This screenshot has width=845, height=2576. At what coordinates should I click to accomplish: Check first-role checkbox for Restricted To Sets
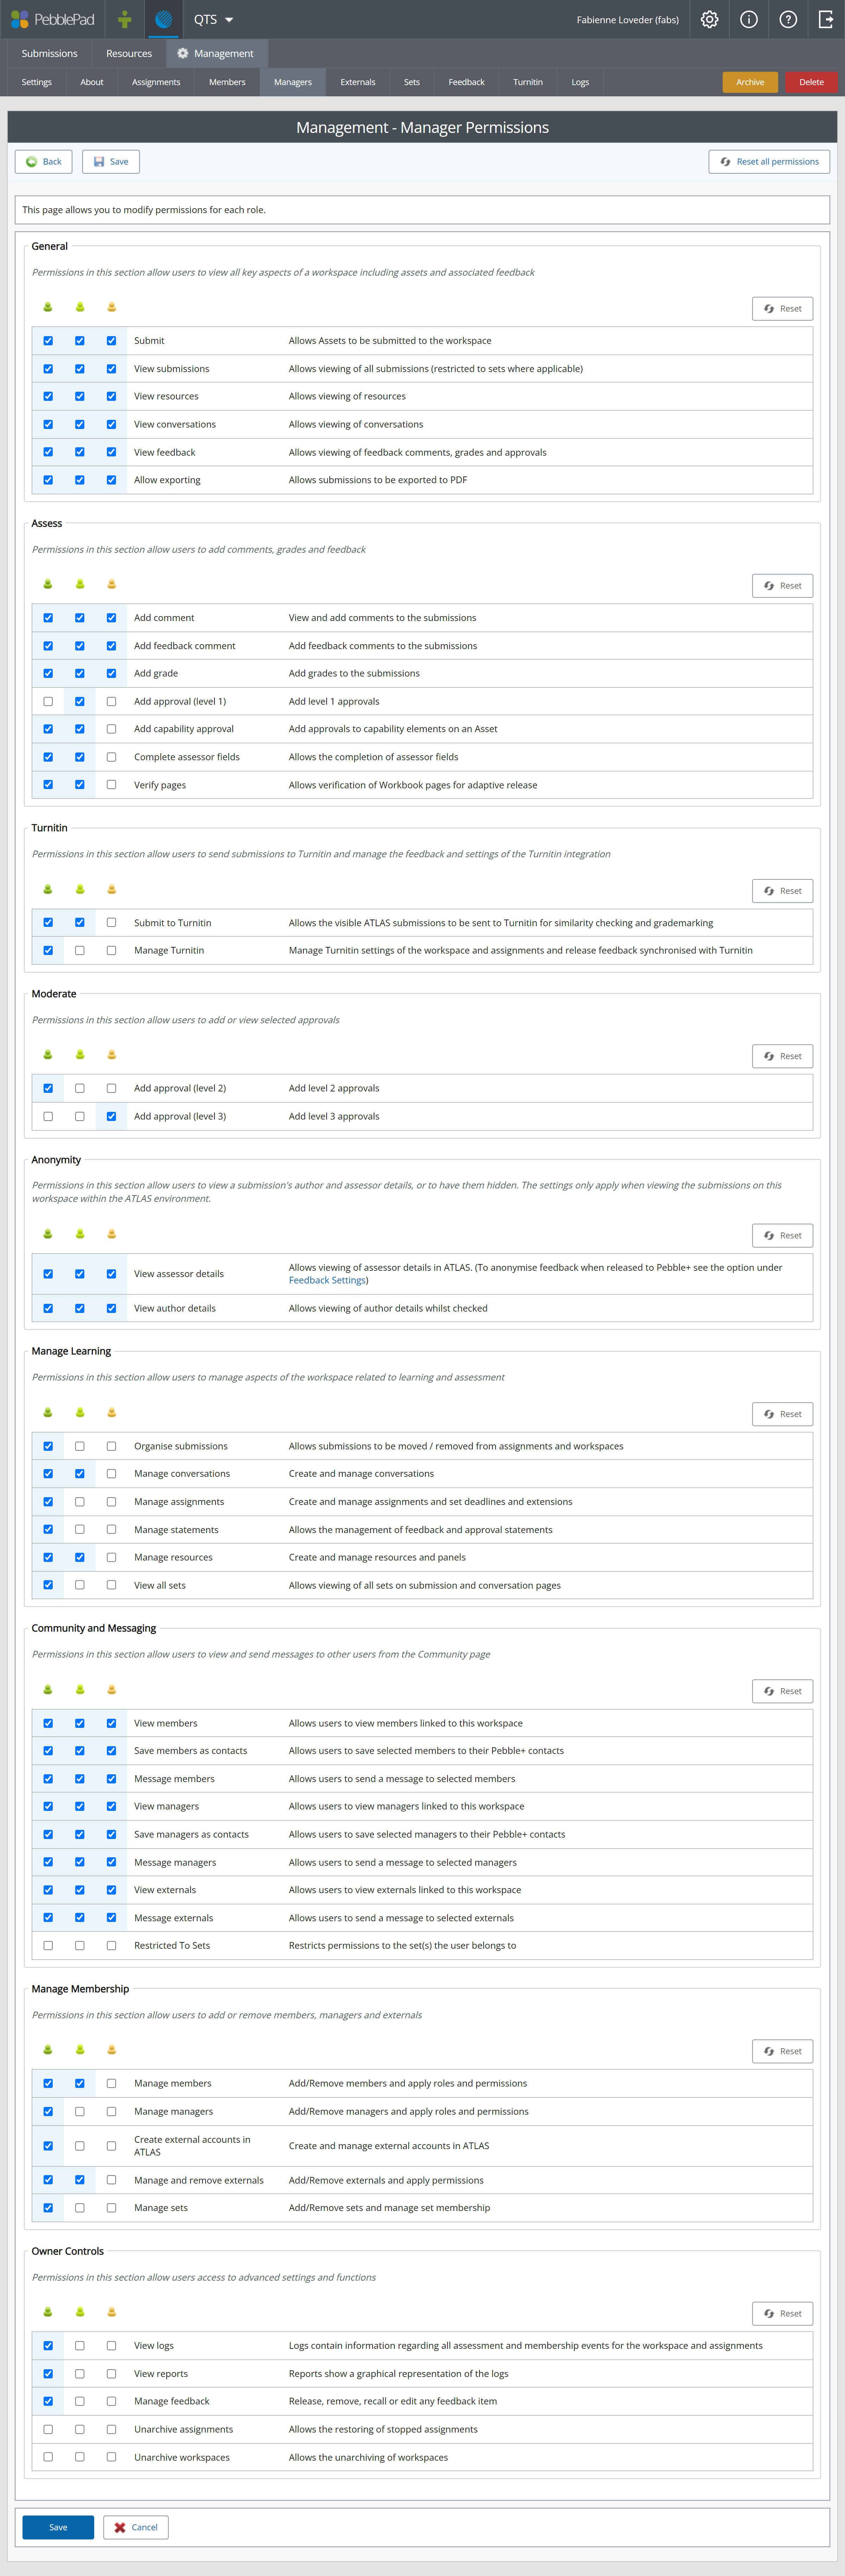click(x=48, y=1945)
